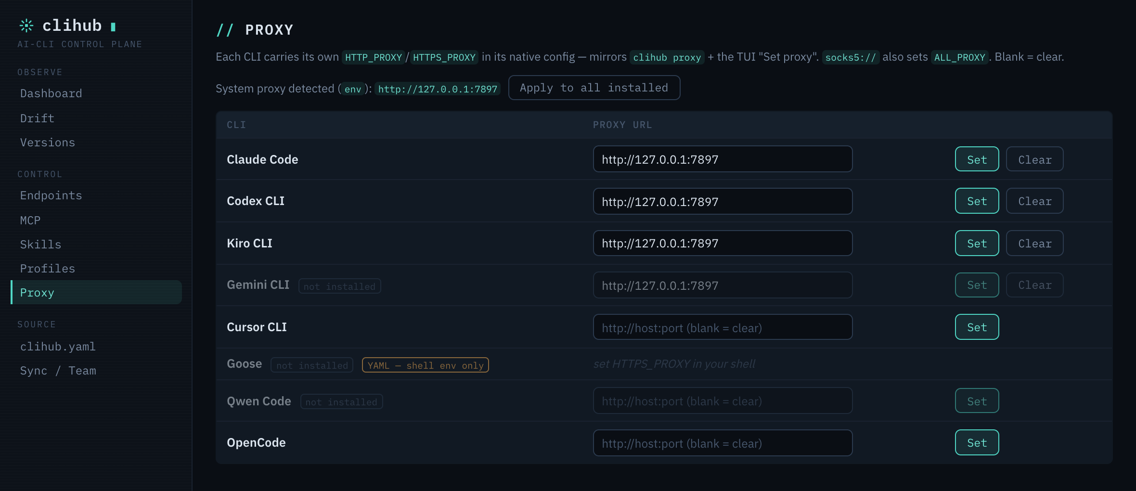Screen dimensions: 1136x491
Task: Click the PROXY URL column header
Action: [x=622, y=125]
